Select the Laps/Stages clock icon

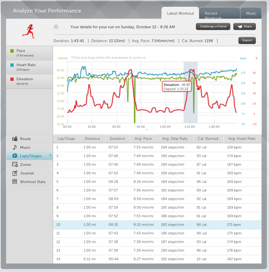tap(15, 156)
